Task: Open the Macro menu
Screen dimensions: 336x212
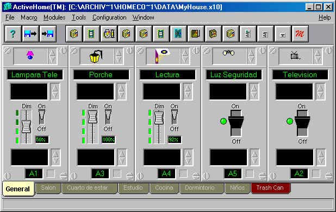Action: pos(29,17)
